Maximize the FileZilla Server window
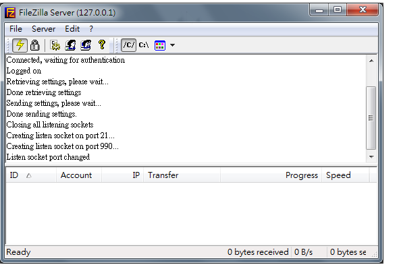Screen dimensions: 401x267 pyautogui.click(x=338, y=10)
